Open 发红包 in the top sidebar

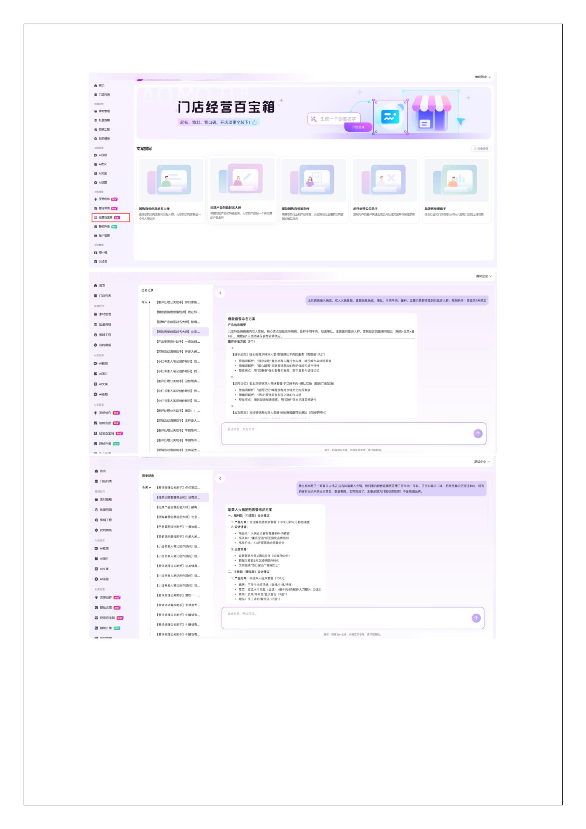[103, 261]
